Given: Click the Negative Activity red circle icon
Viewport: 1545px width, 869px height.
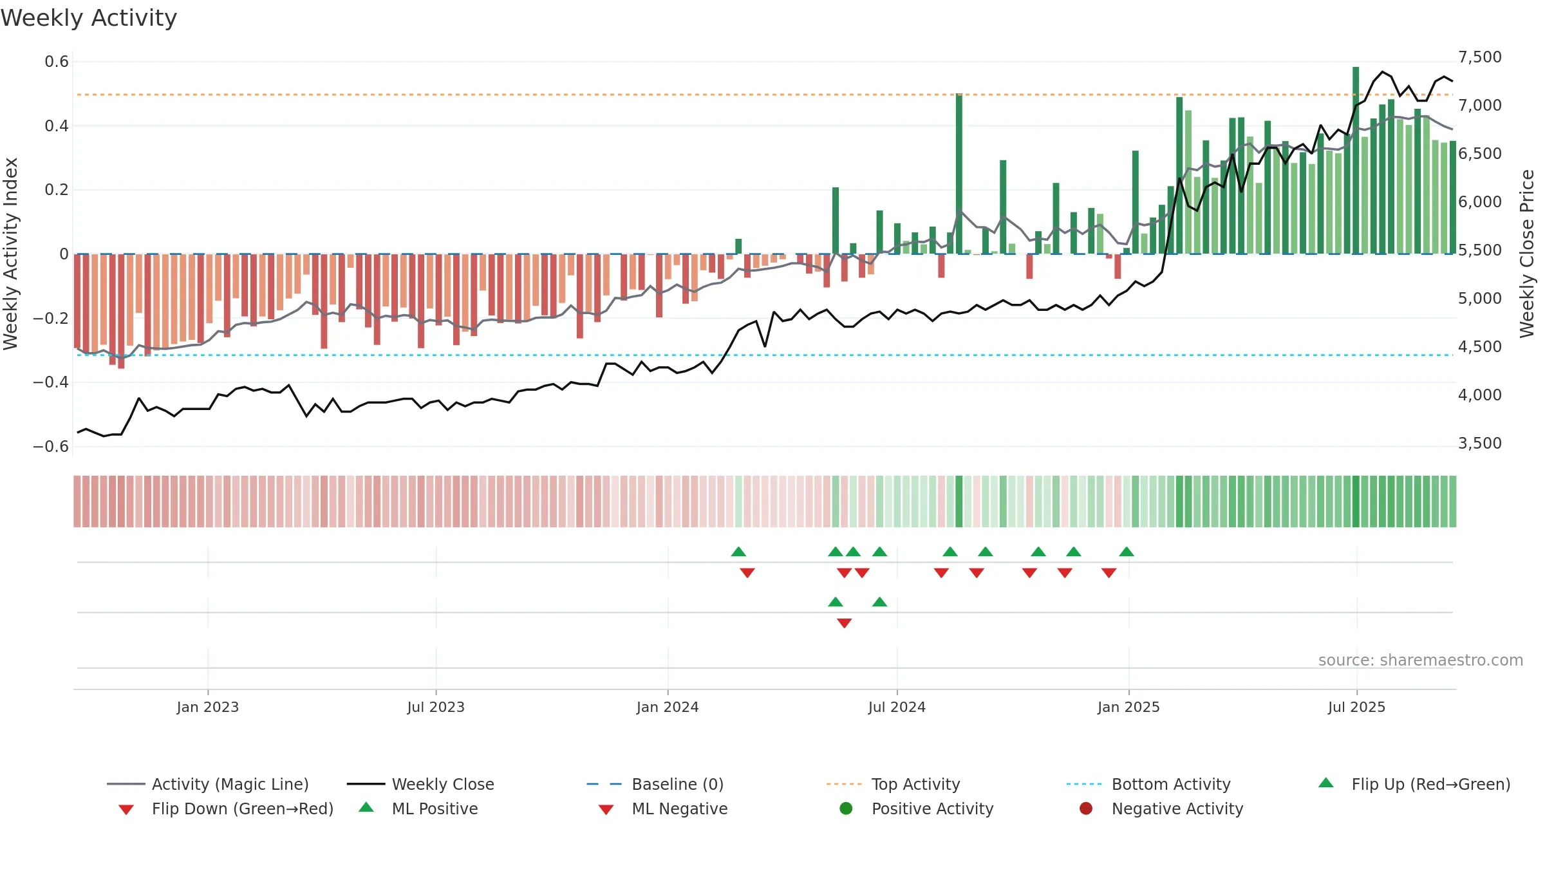Looking at the screenshot, I should pyautogui.click(x=1086, y=808).
